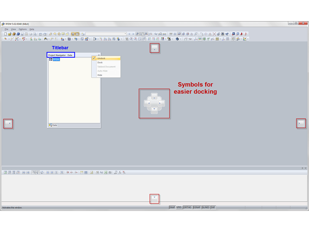The width and height of the screenshot is (309, 232).
Task: Click the next arrow beside the combo box
Action: 133,34
